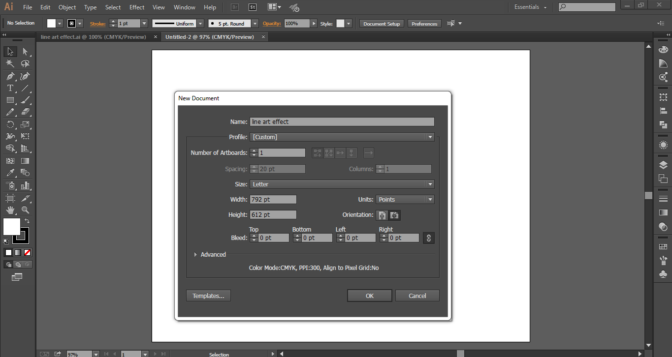The width and height of the screenshot is (672, 357).
Task: Click OK to create document
Action: 369,296
